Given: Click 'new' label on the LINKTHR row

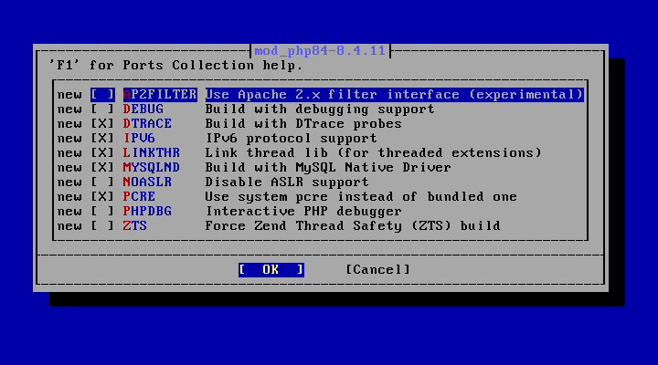Looking at the screenshot, I should tap(69, 153).
